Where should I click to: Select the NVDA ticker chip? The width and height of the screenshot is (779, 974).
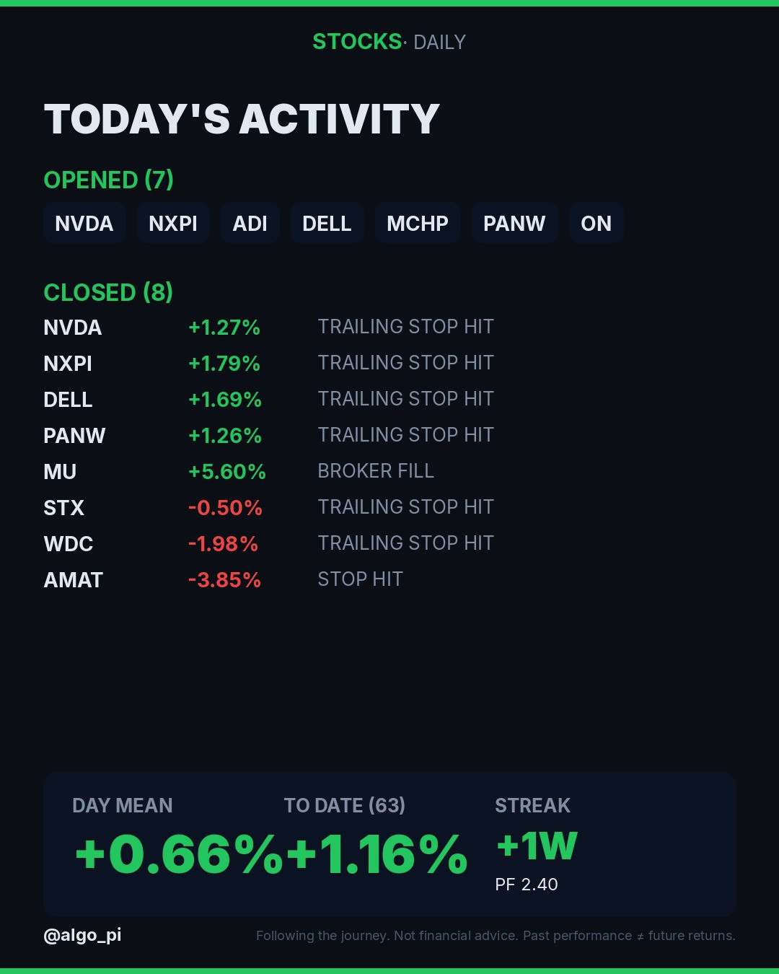click(84, 224)
